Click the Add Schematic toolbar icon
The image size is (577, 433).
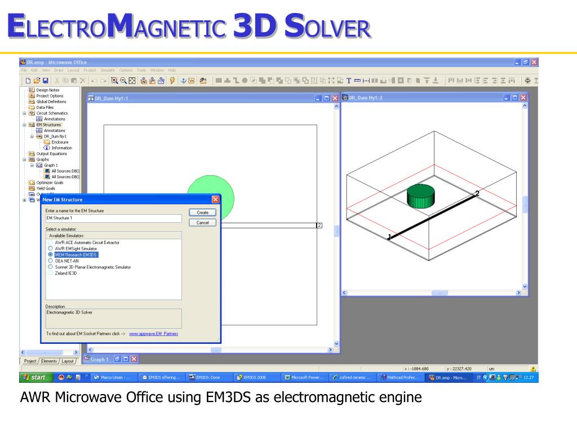click(144, 81)
